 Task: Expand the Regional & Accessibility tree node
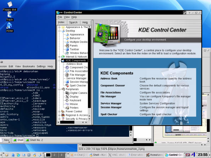click(59, 115)
